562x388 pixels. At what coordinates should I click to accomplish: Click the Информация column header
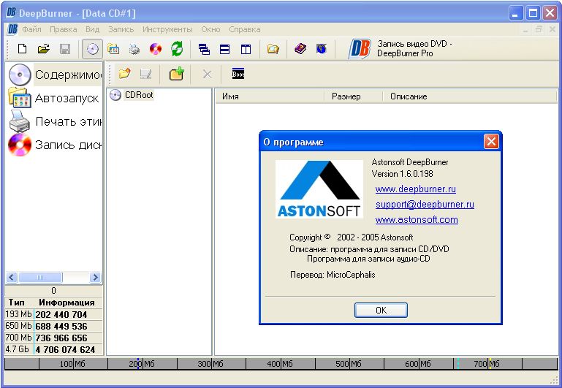(67, 303)
